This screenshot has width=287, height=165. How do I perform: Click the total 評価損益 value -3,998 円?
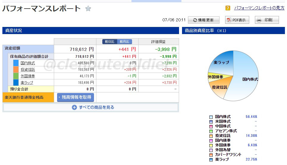click(x=166, y=49)
